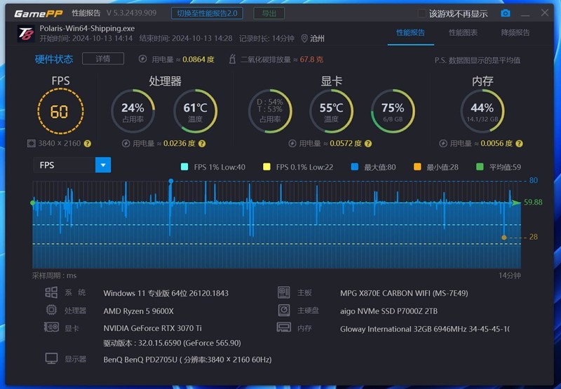Switch to 降频报告 tab
Viewport: 561px width, 389px height.
pyautogui.click(x=515, y=33)
